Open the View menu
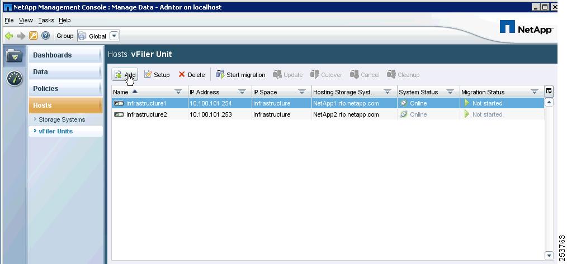 coord(26,20)
